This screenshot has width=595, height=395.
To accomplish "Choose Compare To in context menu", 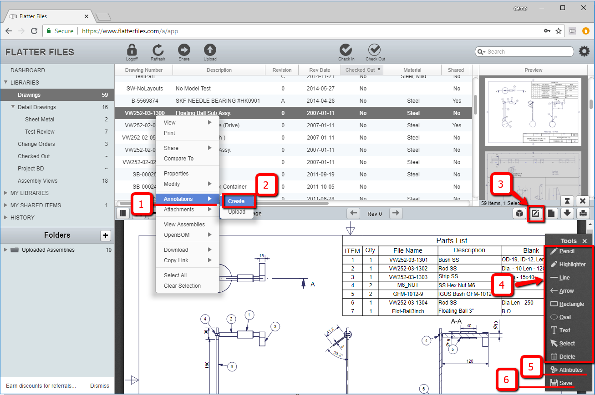I will [188, 159].
